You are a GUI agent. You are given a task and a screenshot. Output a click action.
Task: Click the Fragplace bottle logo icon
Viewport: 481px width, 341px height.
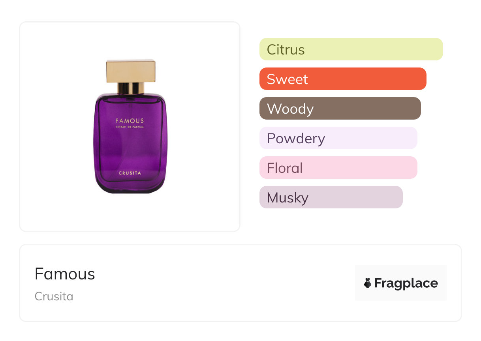point(368,283)
